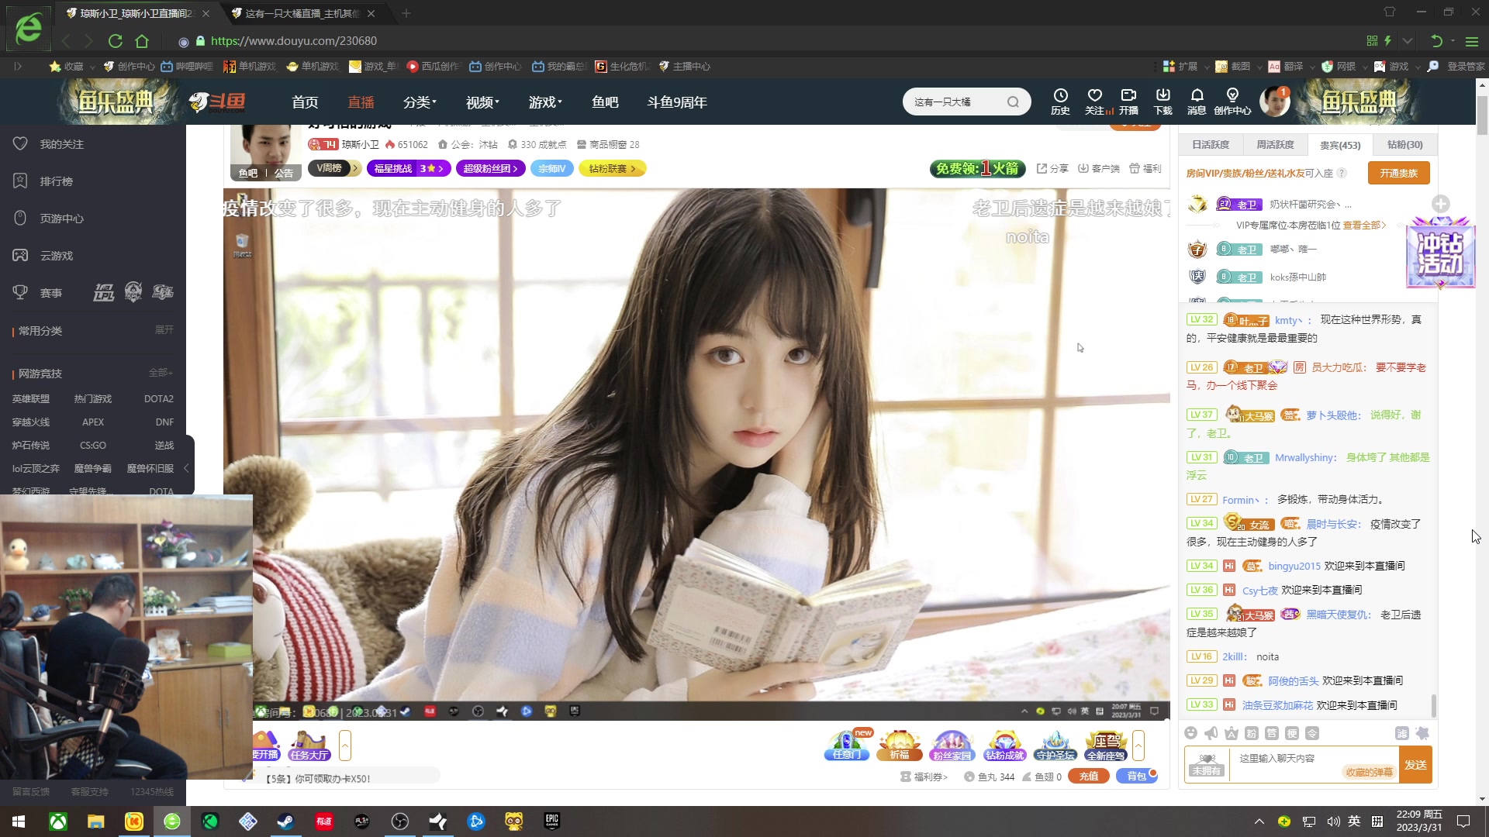Image resolution: width=1489 pixels, height=837 pixels.
Task: Expand 常用分类 with 展开
Action: (x=164, y=330)
